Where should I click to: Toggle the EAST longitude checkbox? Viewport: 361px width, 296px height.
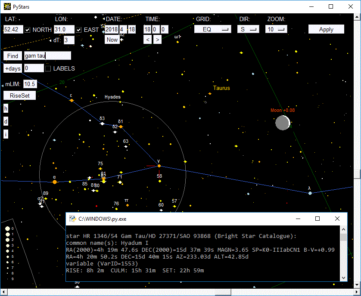tap(79, 30)
